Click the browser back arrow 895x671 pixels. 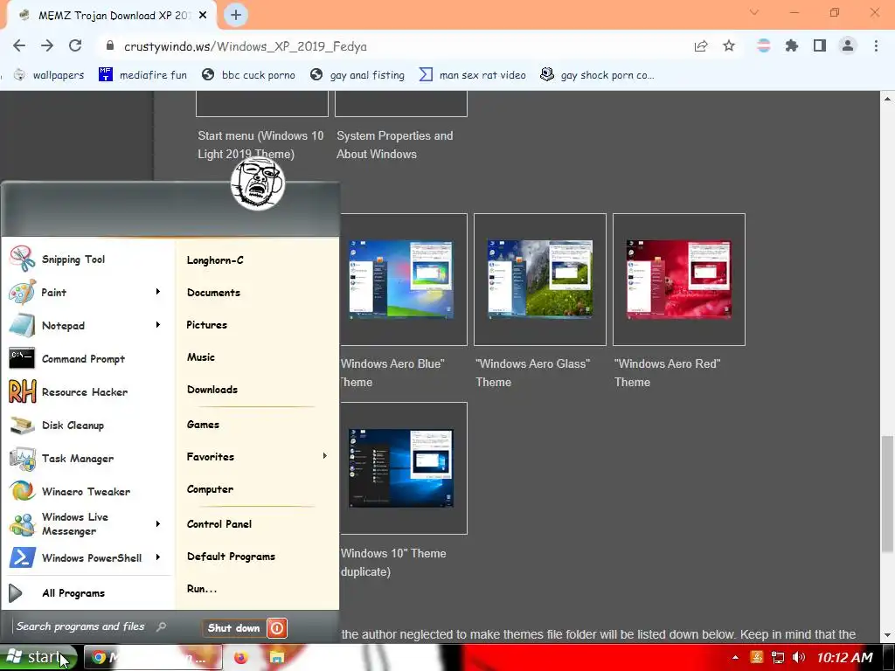point(19,45)
